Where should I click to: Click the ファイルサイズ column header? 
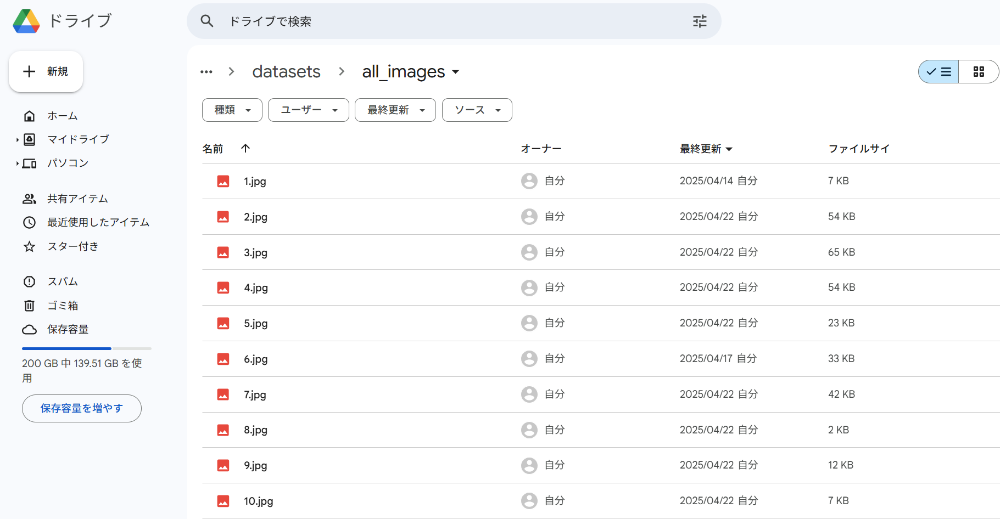859,149
